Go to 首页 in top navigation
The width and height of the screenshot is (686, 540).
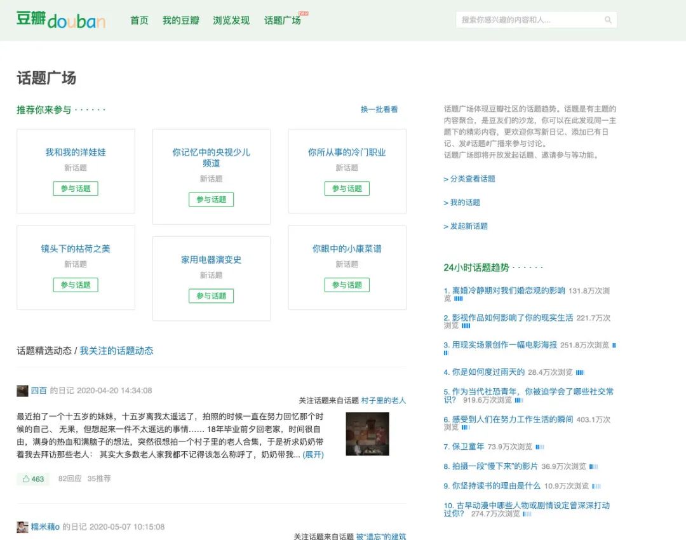(x=139, y=20)
